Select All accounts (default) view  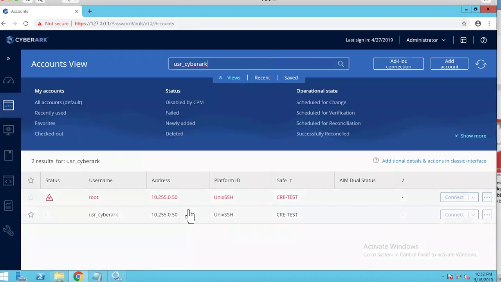tap(58, 102)
